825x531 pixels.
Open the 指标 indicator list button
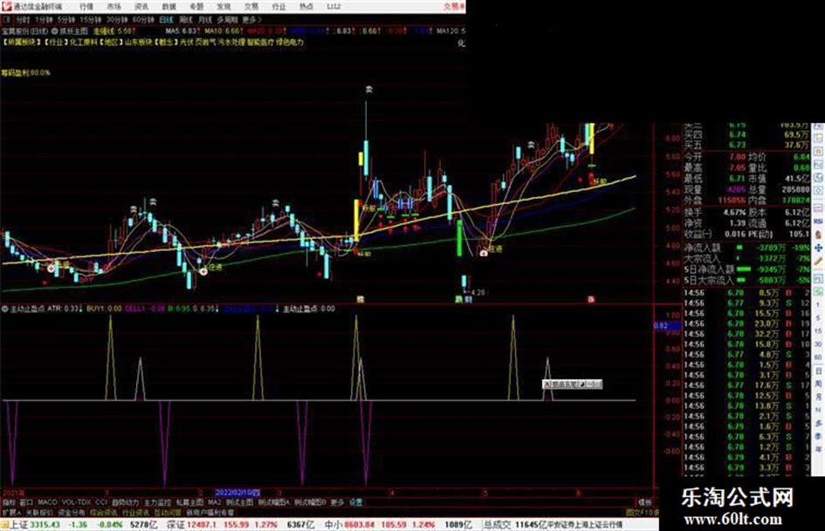tap(9, 502)
